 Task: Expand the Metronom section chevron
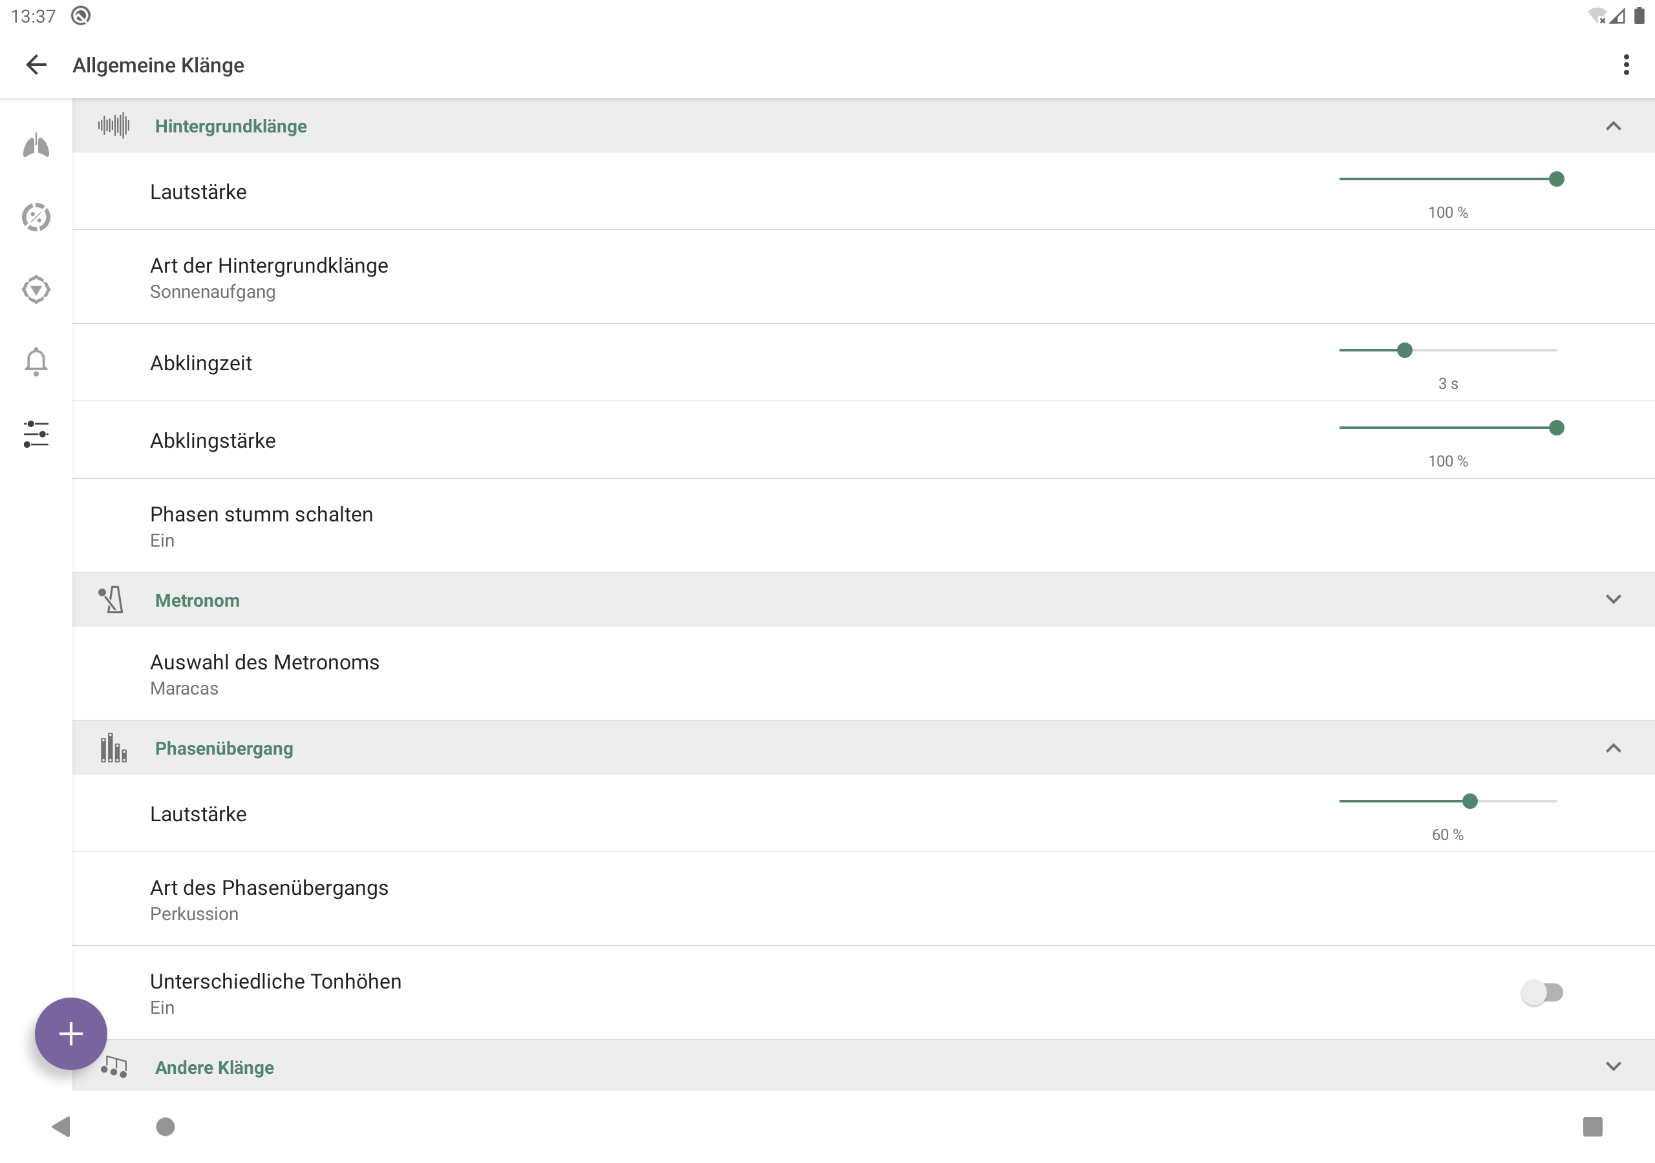[1612, 600]
